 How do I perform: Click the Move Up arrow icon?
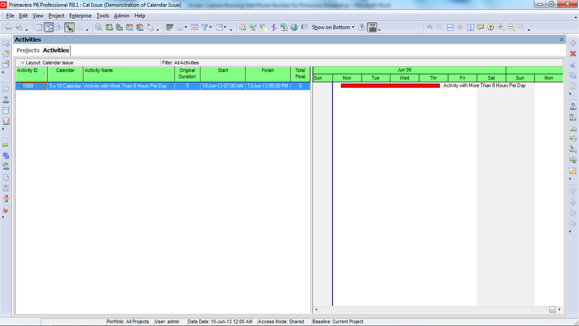click(x=573, y=191)
